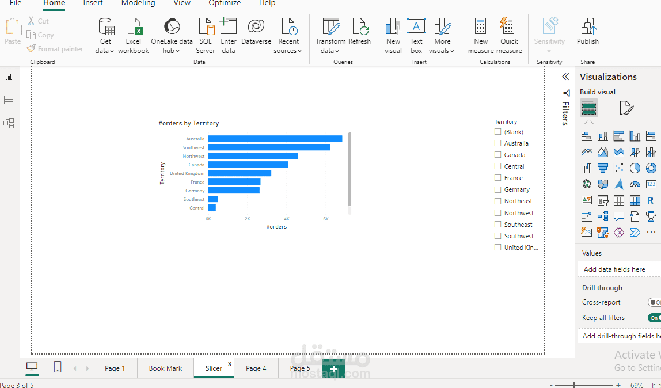Click the Refresh button

click(360, 31)
